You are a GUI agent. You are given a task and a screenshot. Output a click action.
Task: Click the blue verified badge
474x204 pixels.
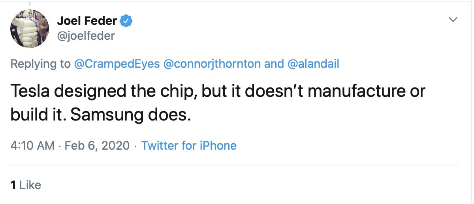point(126,21)
